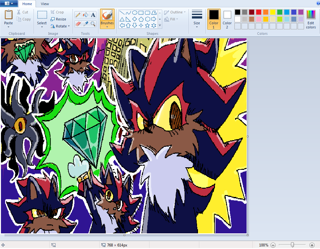Choose the orange color swatch
The width and height of the screenshot is (320, 249).
(265, 12)
